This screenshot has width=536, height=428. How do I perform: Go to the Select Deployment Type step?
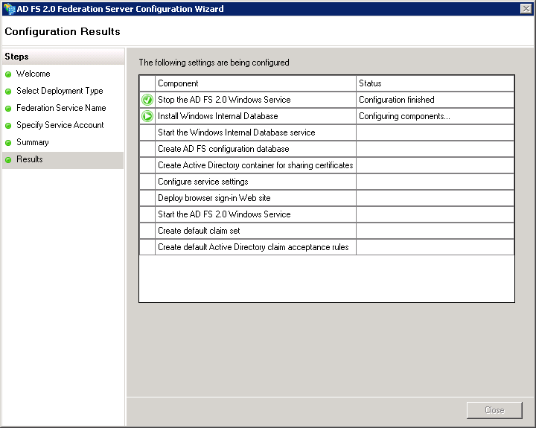pos(60,91)
